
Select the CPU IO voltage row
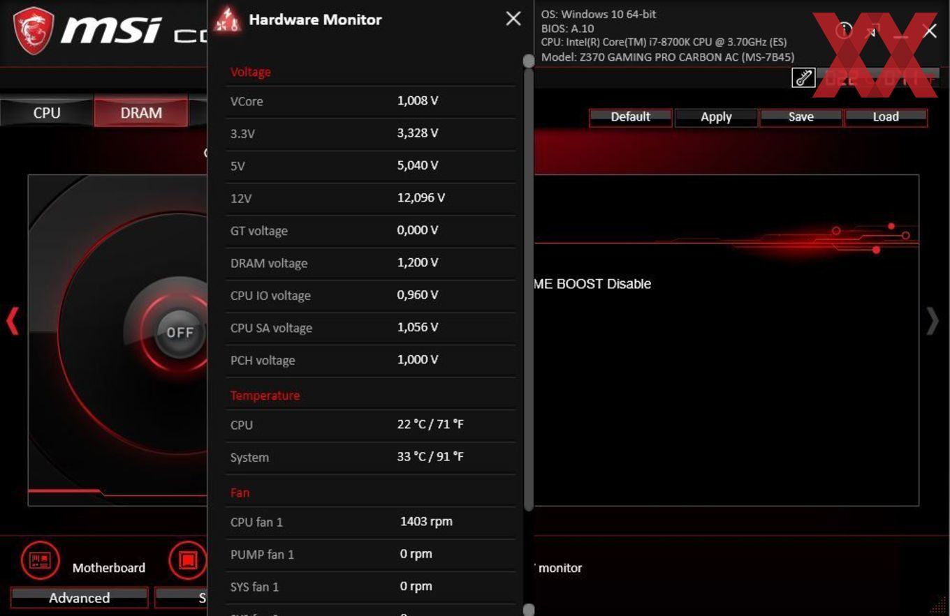pyautogui.click(x=371, y=295)
